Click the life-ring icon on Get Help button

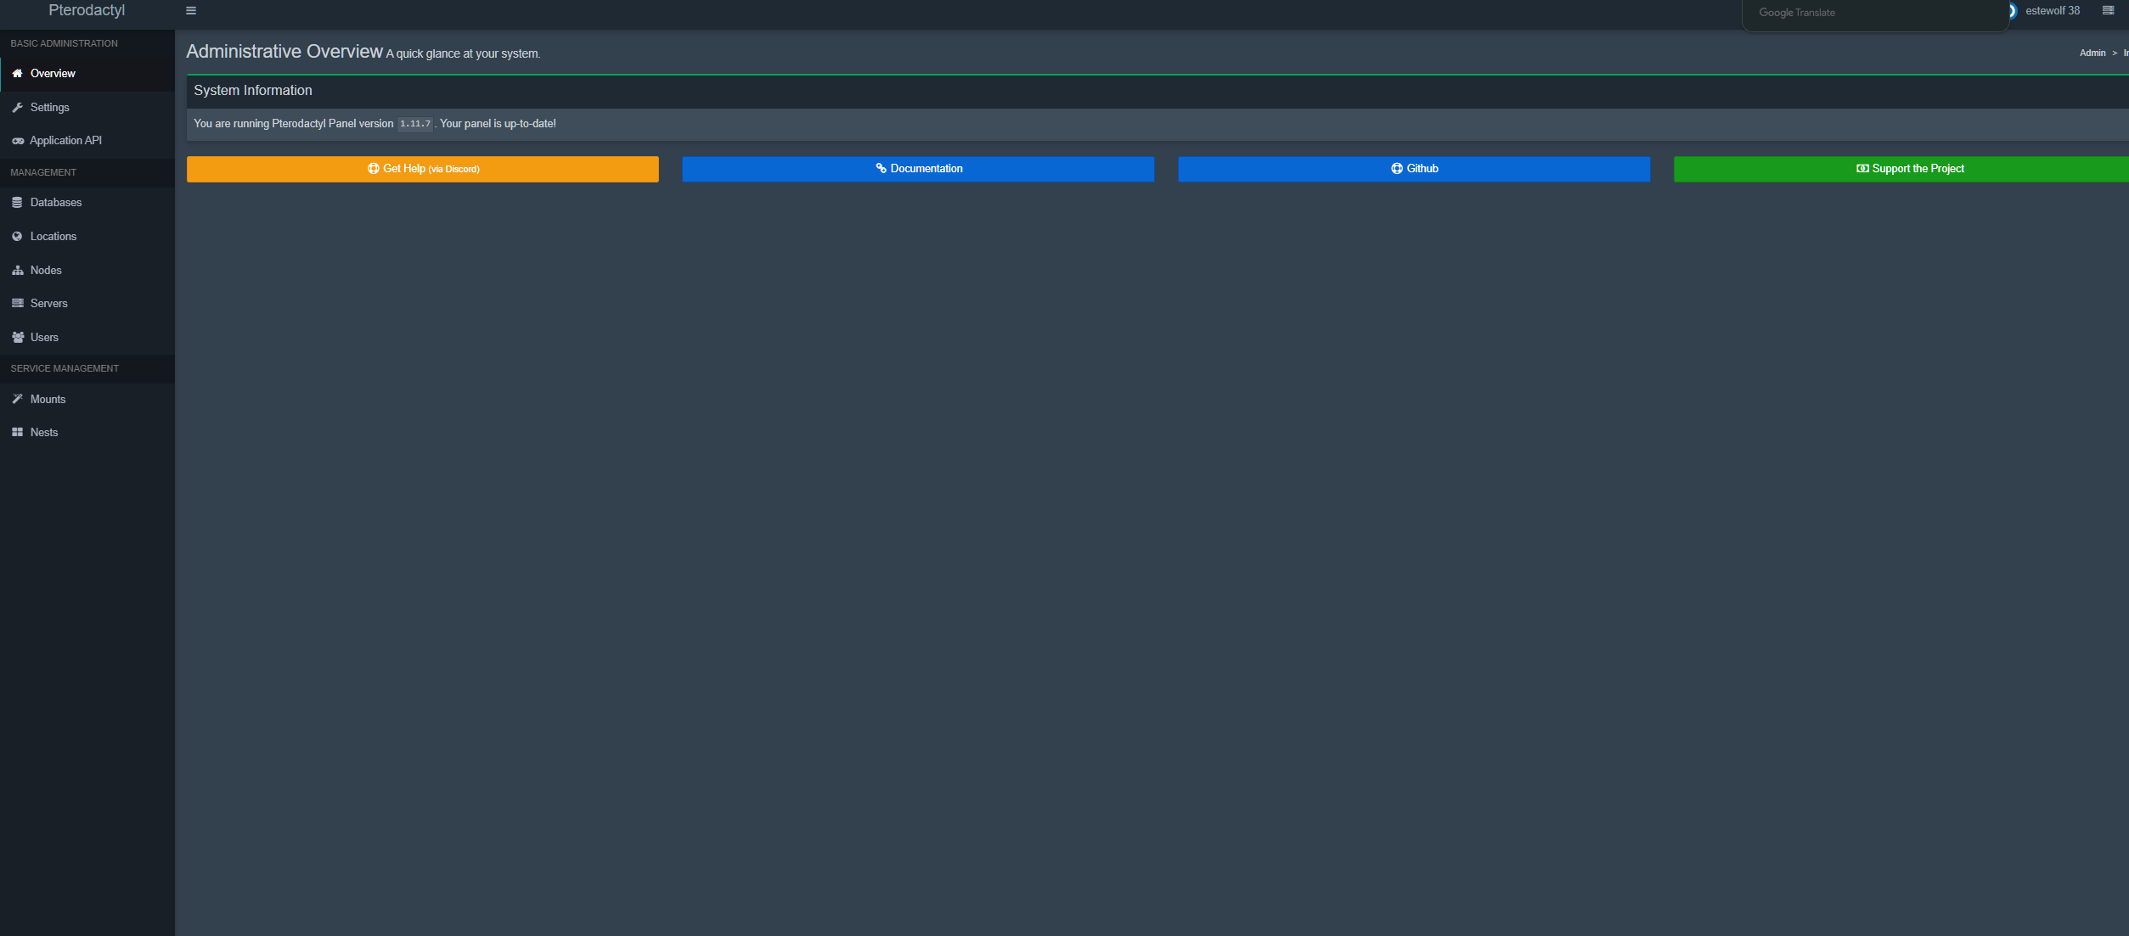[374, 169]
